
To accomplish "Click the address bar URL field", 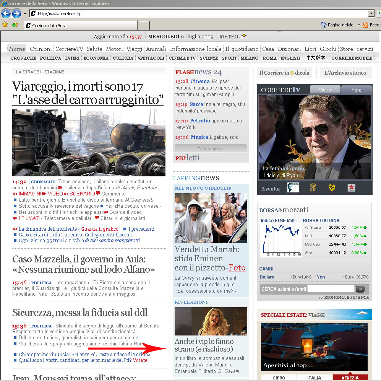I will pyautogui.click(x=199, y=14).
